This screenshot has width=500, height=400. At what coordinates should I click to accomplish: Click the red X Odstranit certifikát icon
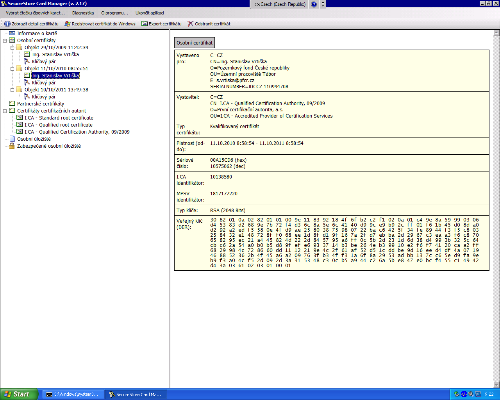click(x=190, y=24)
